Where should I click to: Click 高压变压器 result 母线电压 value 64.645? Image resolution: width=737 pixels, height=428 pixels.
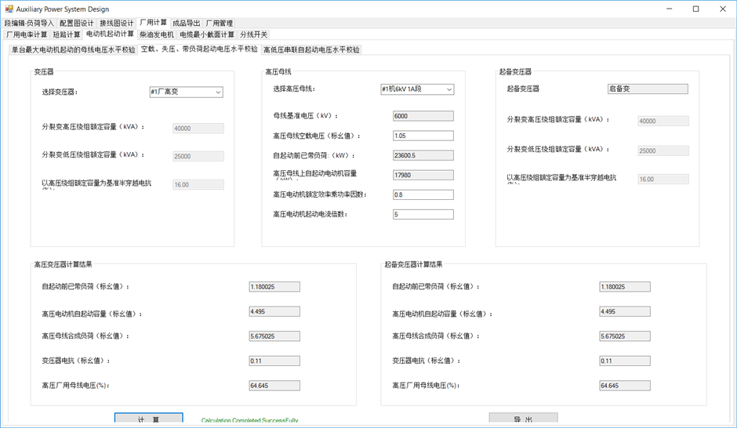point(274,386)
